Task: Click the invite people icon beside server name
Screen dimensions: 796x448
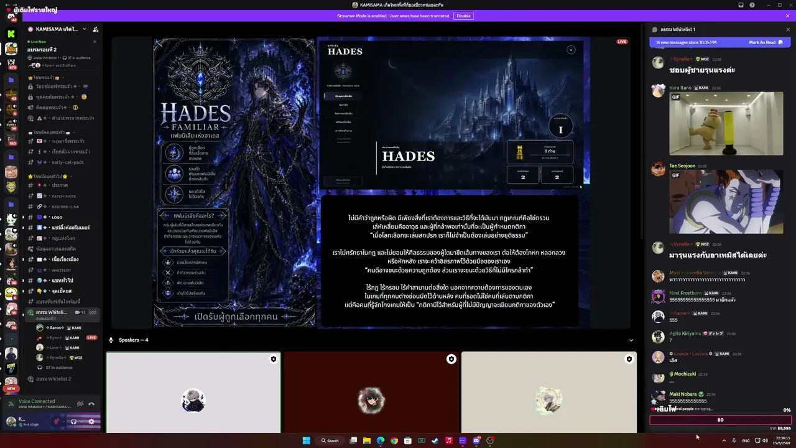Action: (x=95, y=29)
